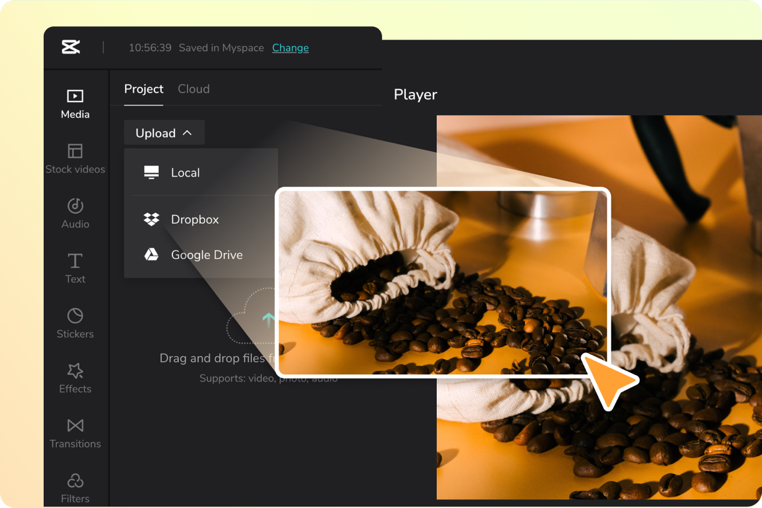
Task: Choose Local from the Upload menu
Action: (x=185, y=173)
